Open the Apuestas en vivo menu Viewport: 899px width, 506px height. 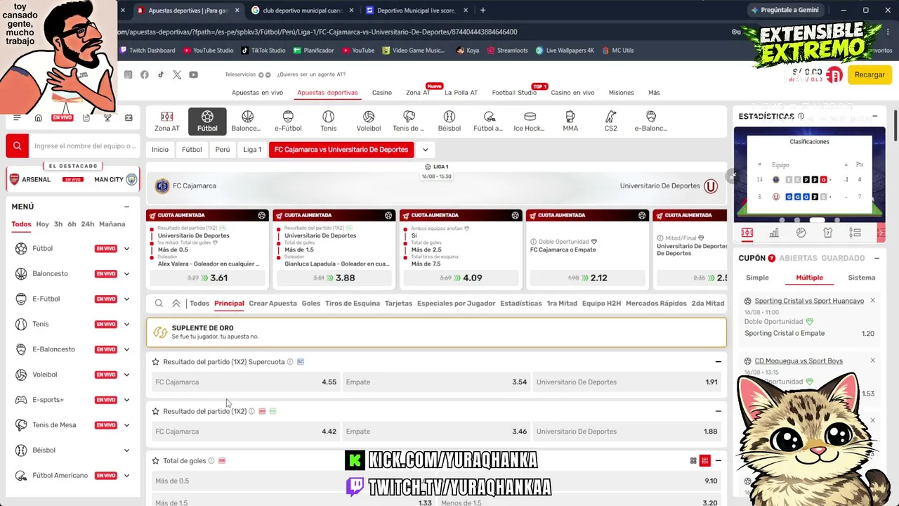click(x=257, y=93)
